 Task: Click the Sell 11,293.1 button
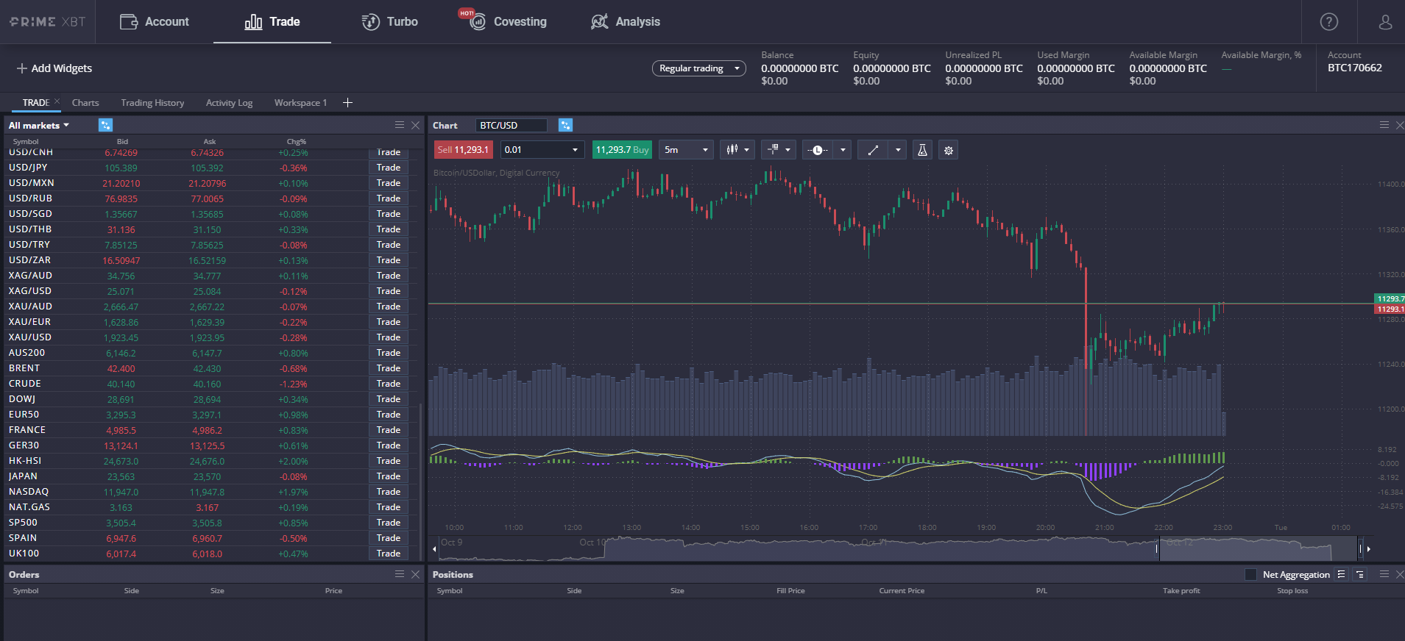463,150
